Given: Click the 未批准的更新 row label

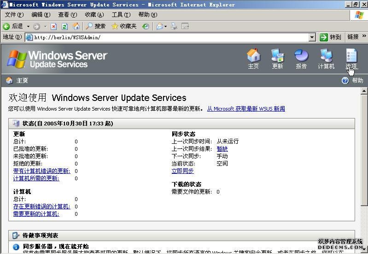Looking at the screenshot, I should click(x=30, y=156).
